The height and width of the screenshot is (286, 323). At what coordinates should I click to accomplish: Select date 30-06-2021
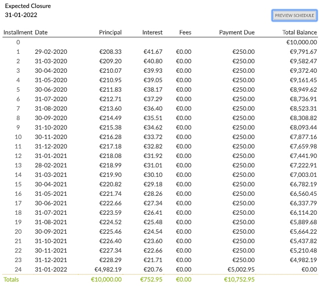click(x=51, y=203)
